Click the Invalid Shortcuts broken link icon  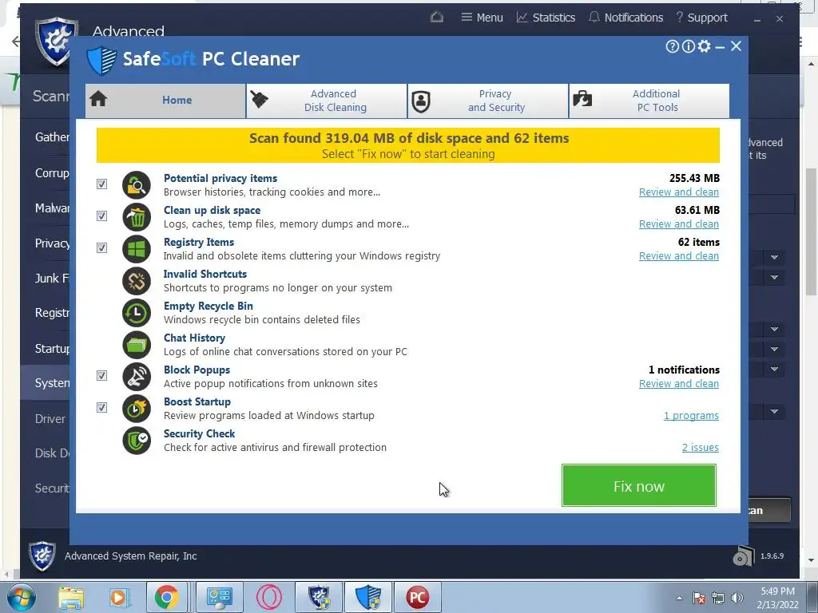136,281
